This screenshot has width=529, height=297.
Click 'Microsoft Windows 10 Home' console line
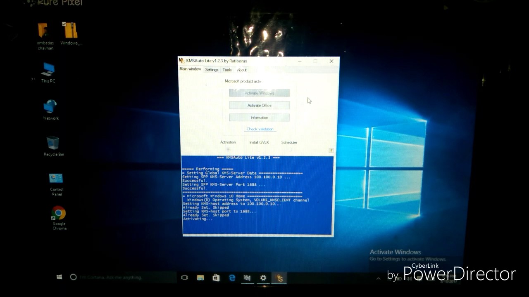point(243,196)
